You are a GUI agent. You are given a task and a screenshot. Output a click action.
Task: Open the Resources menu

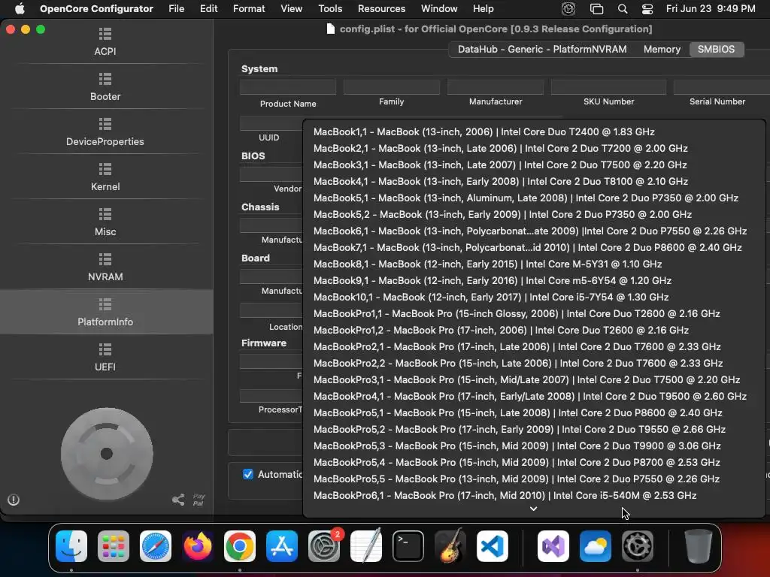tap(381, 9)
